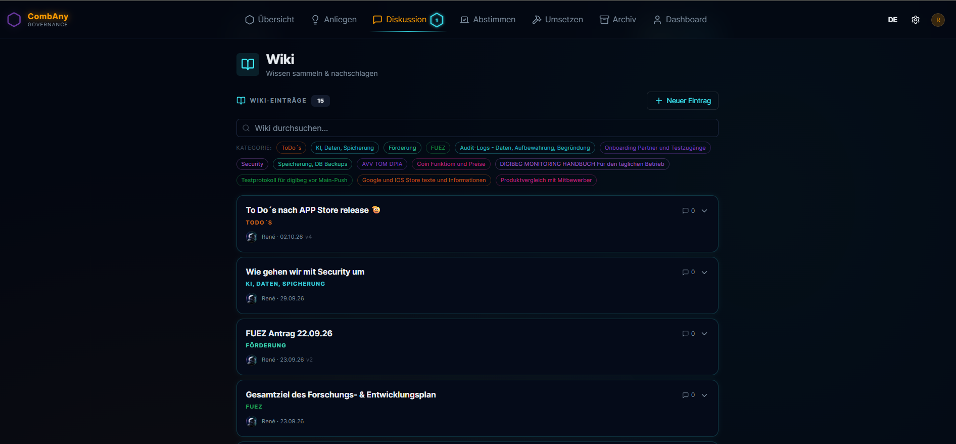Viewport: 956px width, 444px height.
Task: Expand the Wie gehen wir mit Security entry
Action: pos(704,273)
